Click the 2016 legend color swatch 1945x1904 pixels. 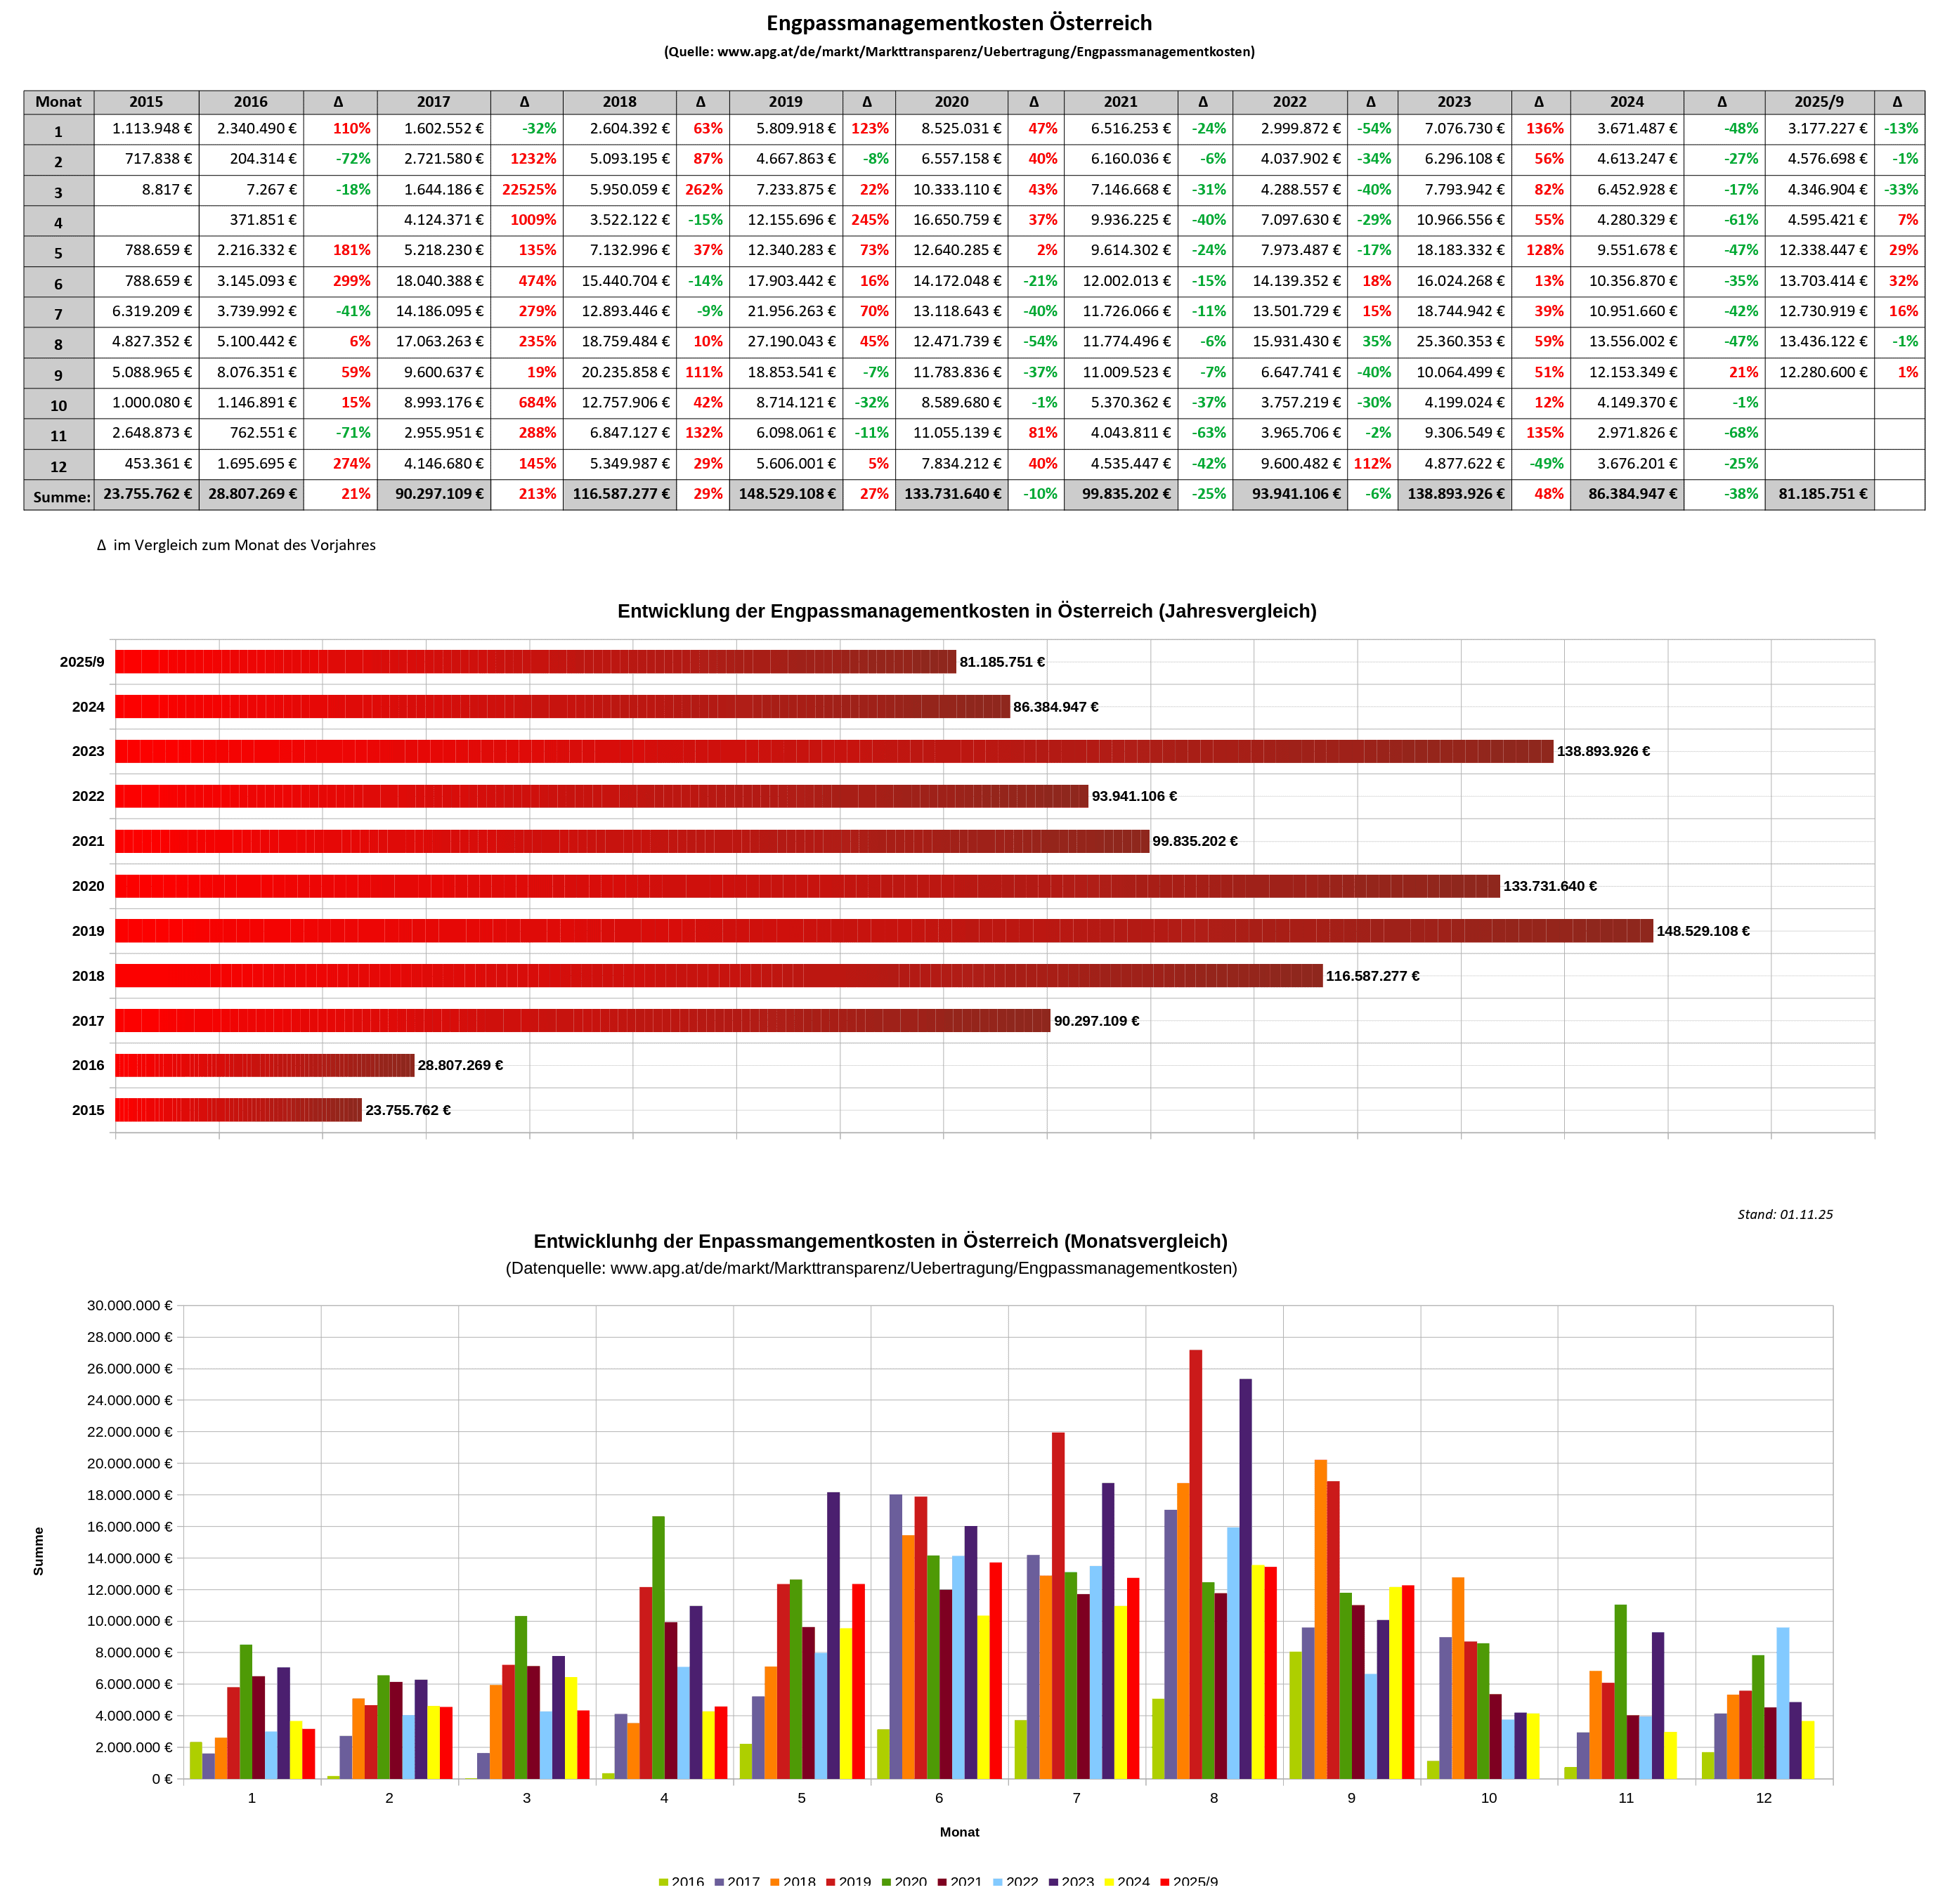pos(664,1881)
